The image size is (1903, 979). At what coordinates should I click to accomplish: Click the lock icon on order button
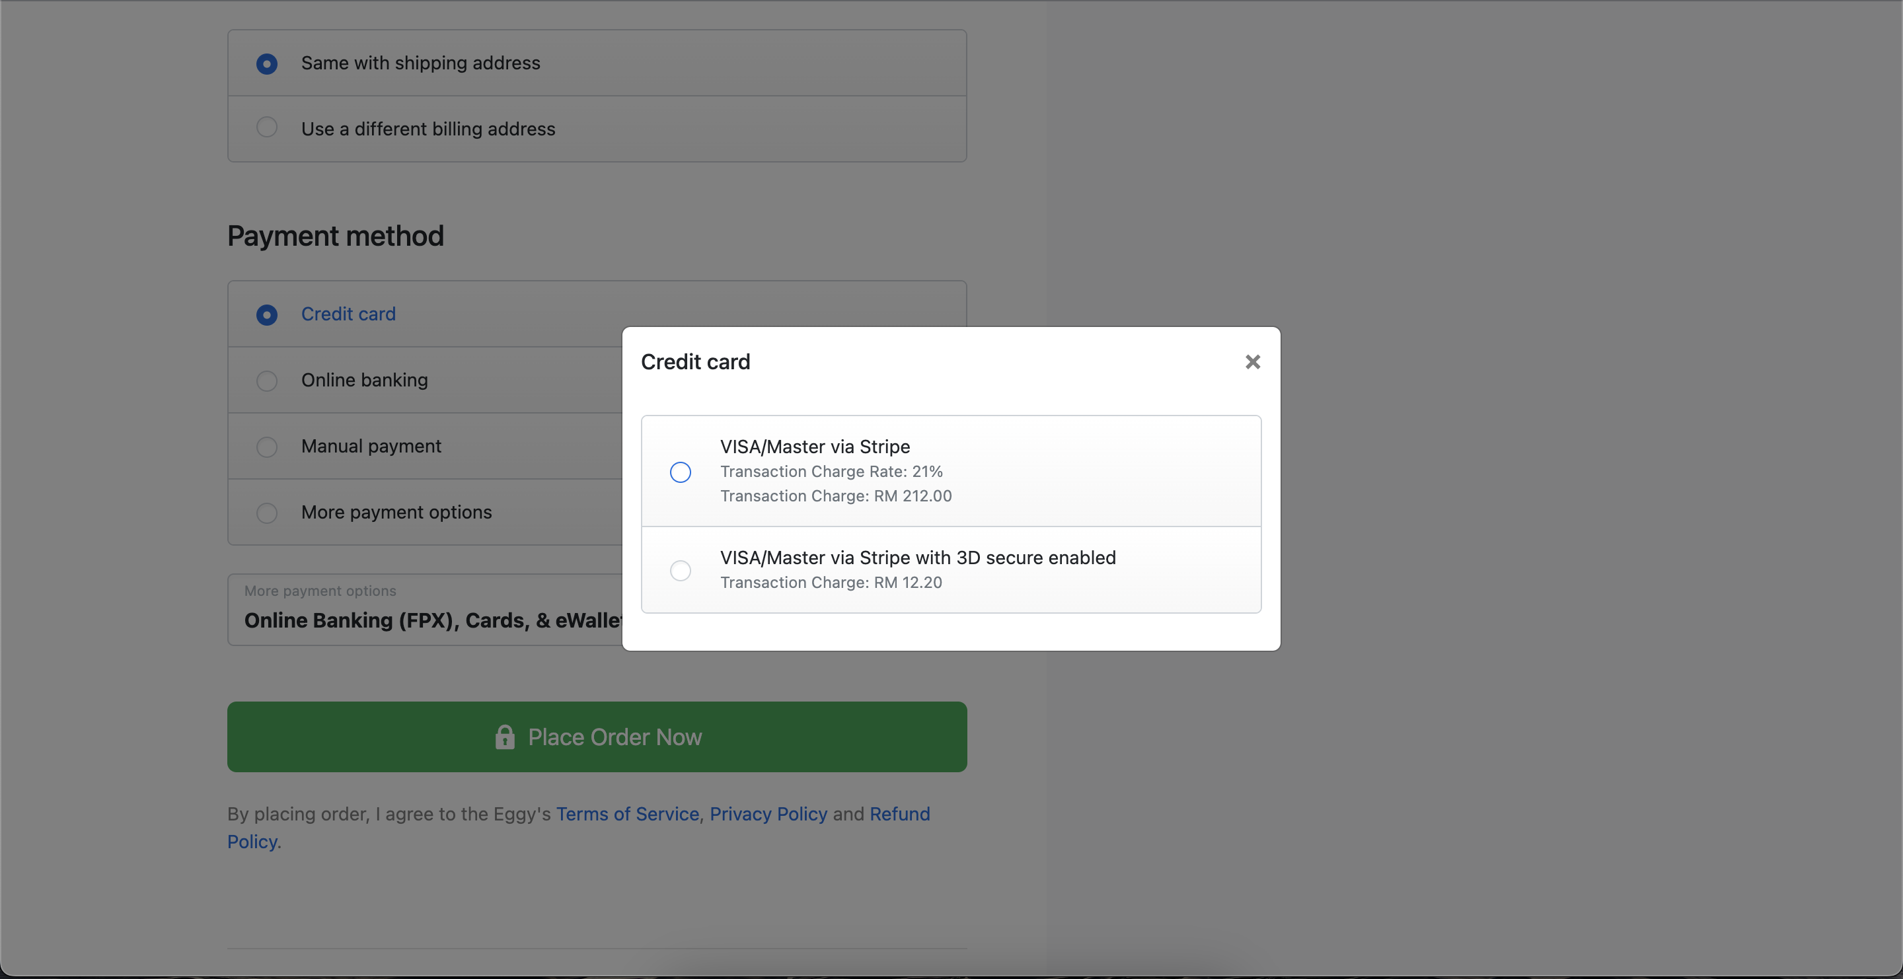(505, 736)
